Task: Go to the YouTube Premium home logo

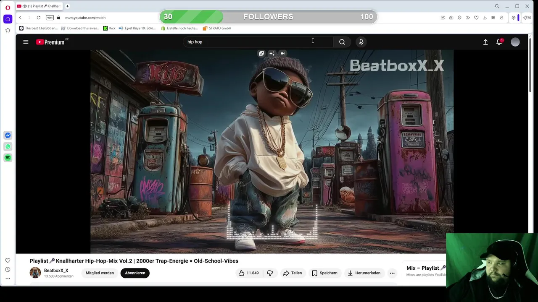Action: [50, 42]
